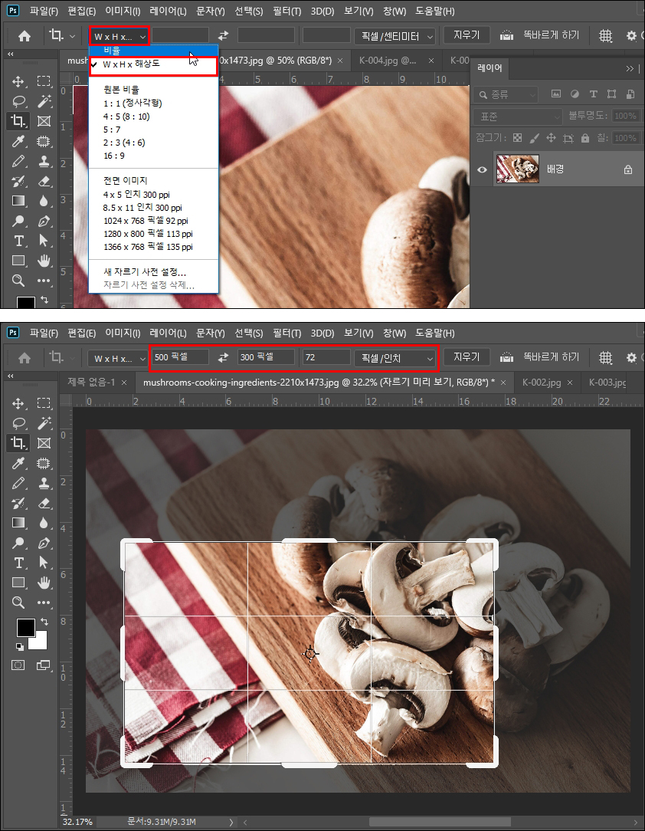Click 똑바르게 하기 in lower options bar
645x831 pixels.
[x=551, y=357]
